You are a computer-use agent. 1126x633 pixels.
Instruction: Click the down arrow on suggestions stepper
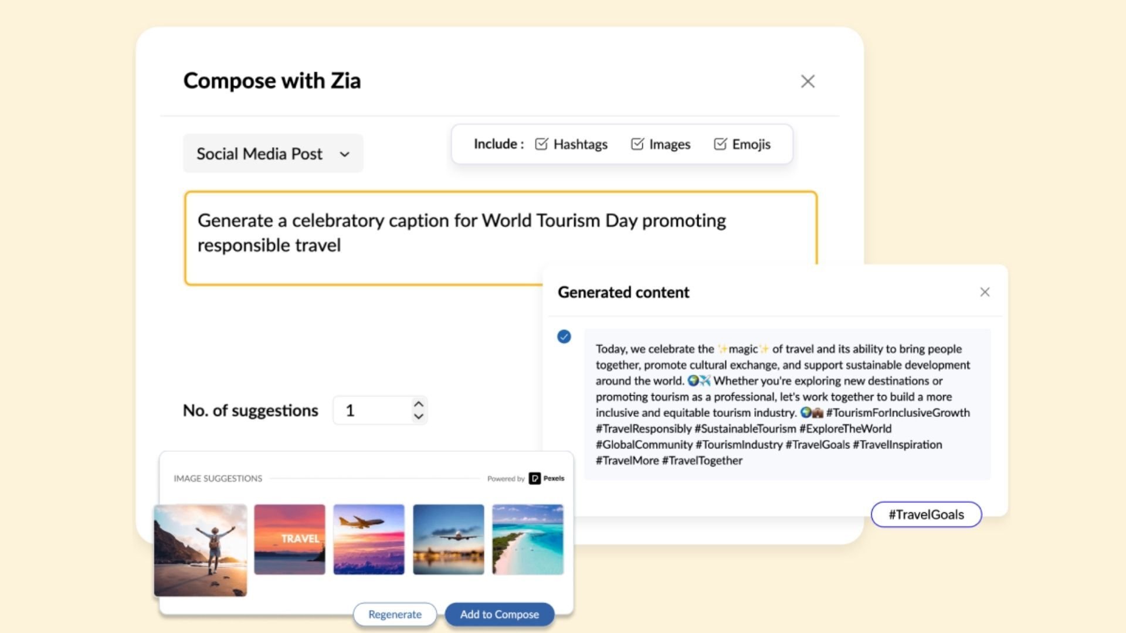[419, 417]
